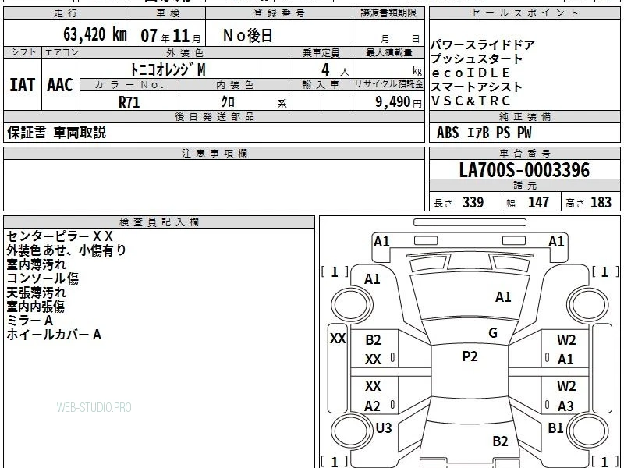
Task: Click the カラーNo. header
Action: tap(129, 85)
